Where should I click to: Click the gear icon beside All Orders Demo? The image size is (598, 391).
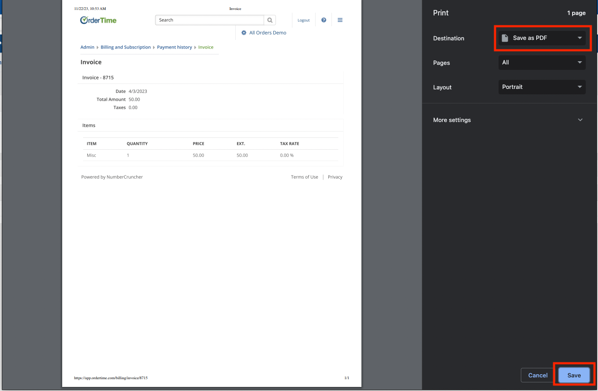[244, 33]
